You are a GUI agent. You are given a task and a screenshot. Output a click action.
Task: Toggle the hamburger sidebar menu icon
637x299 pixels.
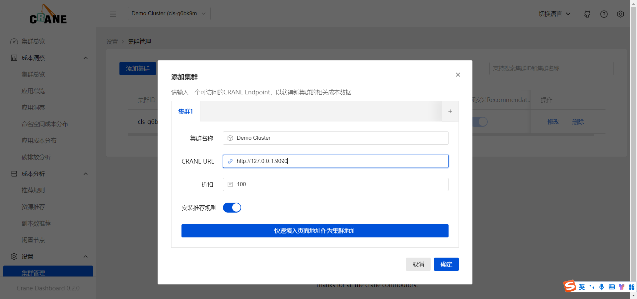click(113, 14)
